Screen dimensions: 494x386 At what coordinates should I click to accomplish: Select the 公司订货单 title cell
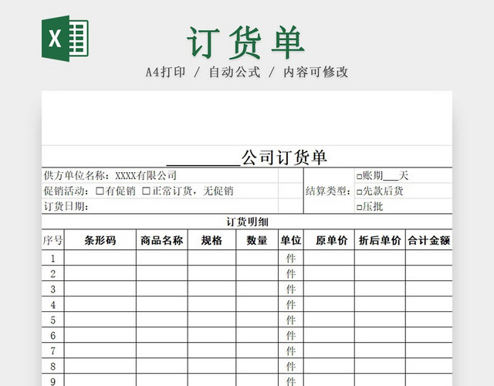[247, 157]
